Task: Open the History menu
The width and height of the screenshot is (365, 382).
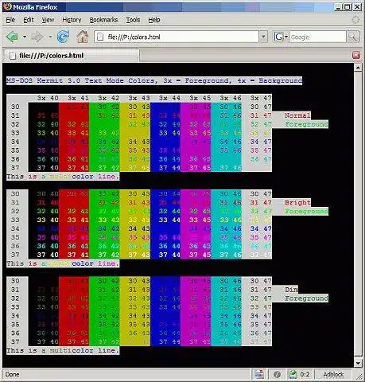Action: [x=72, y=20]
